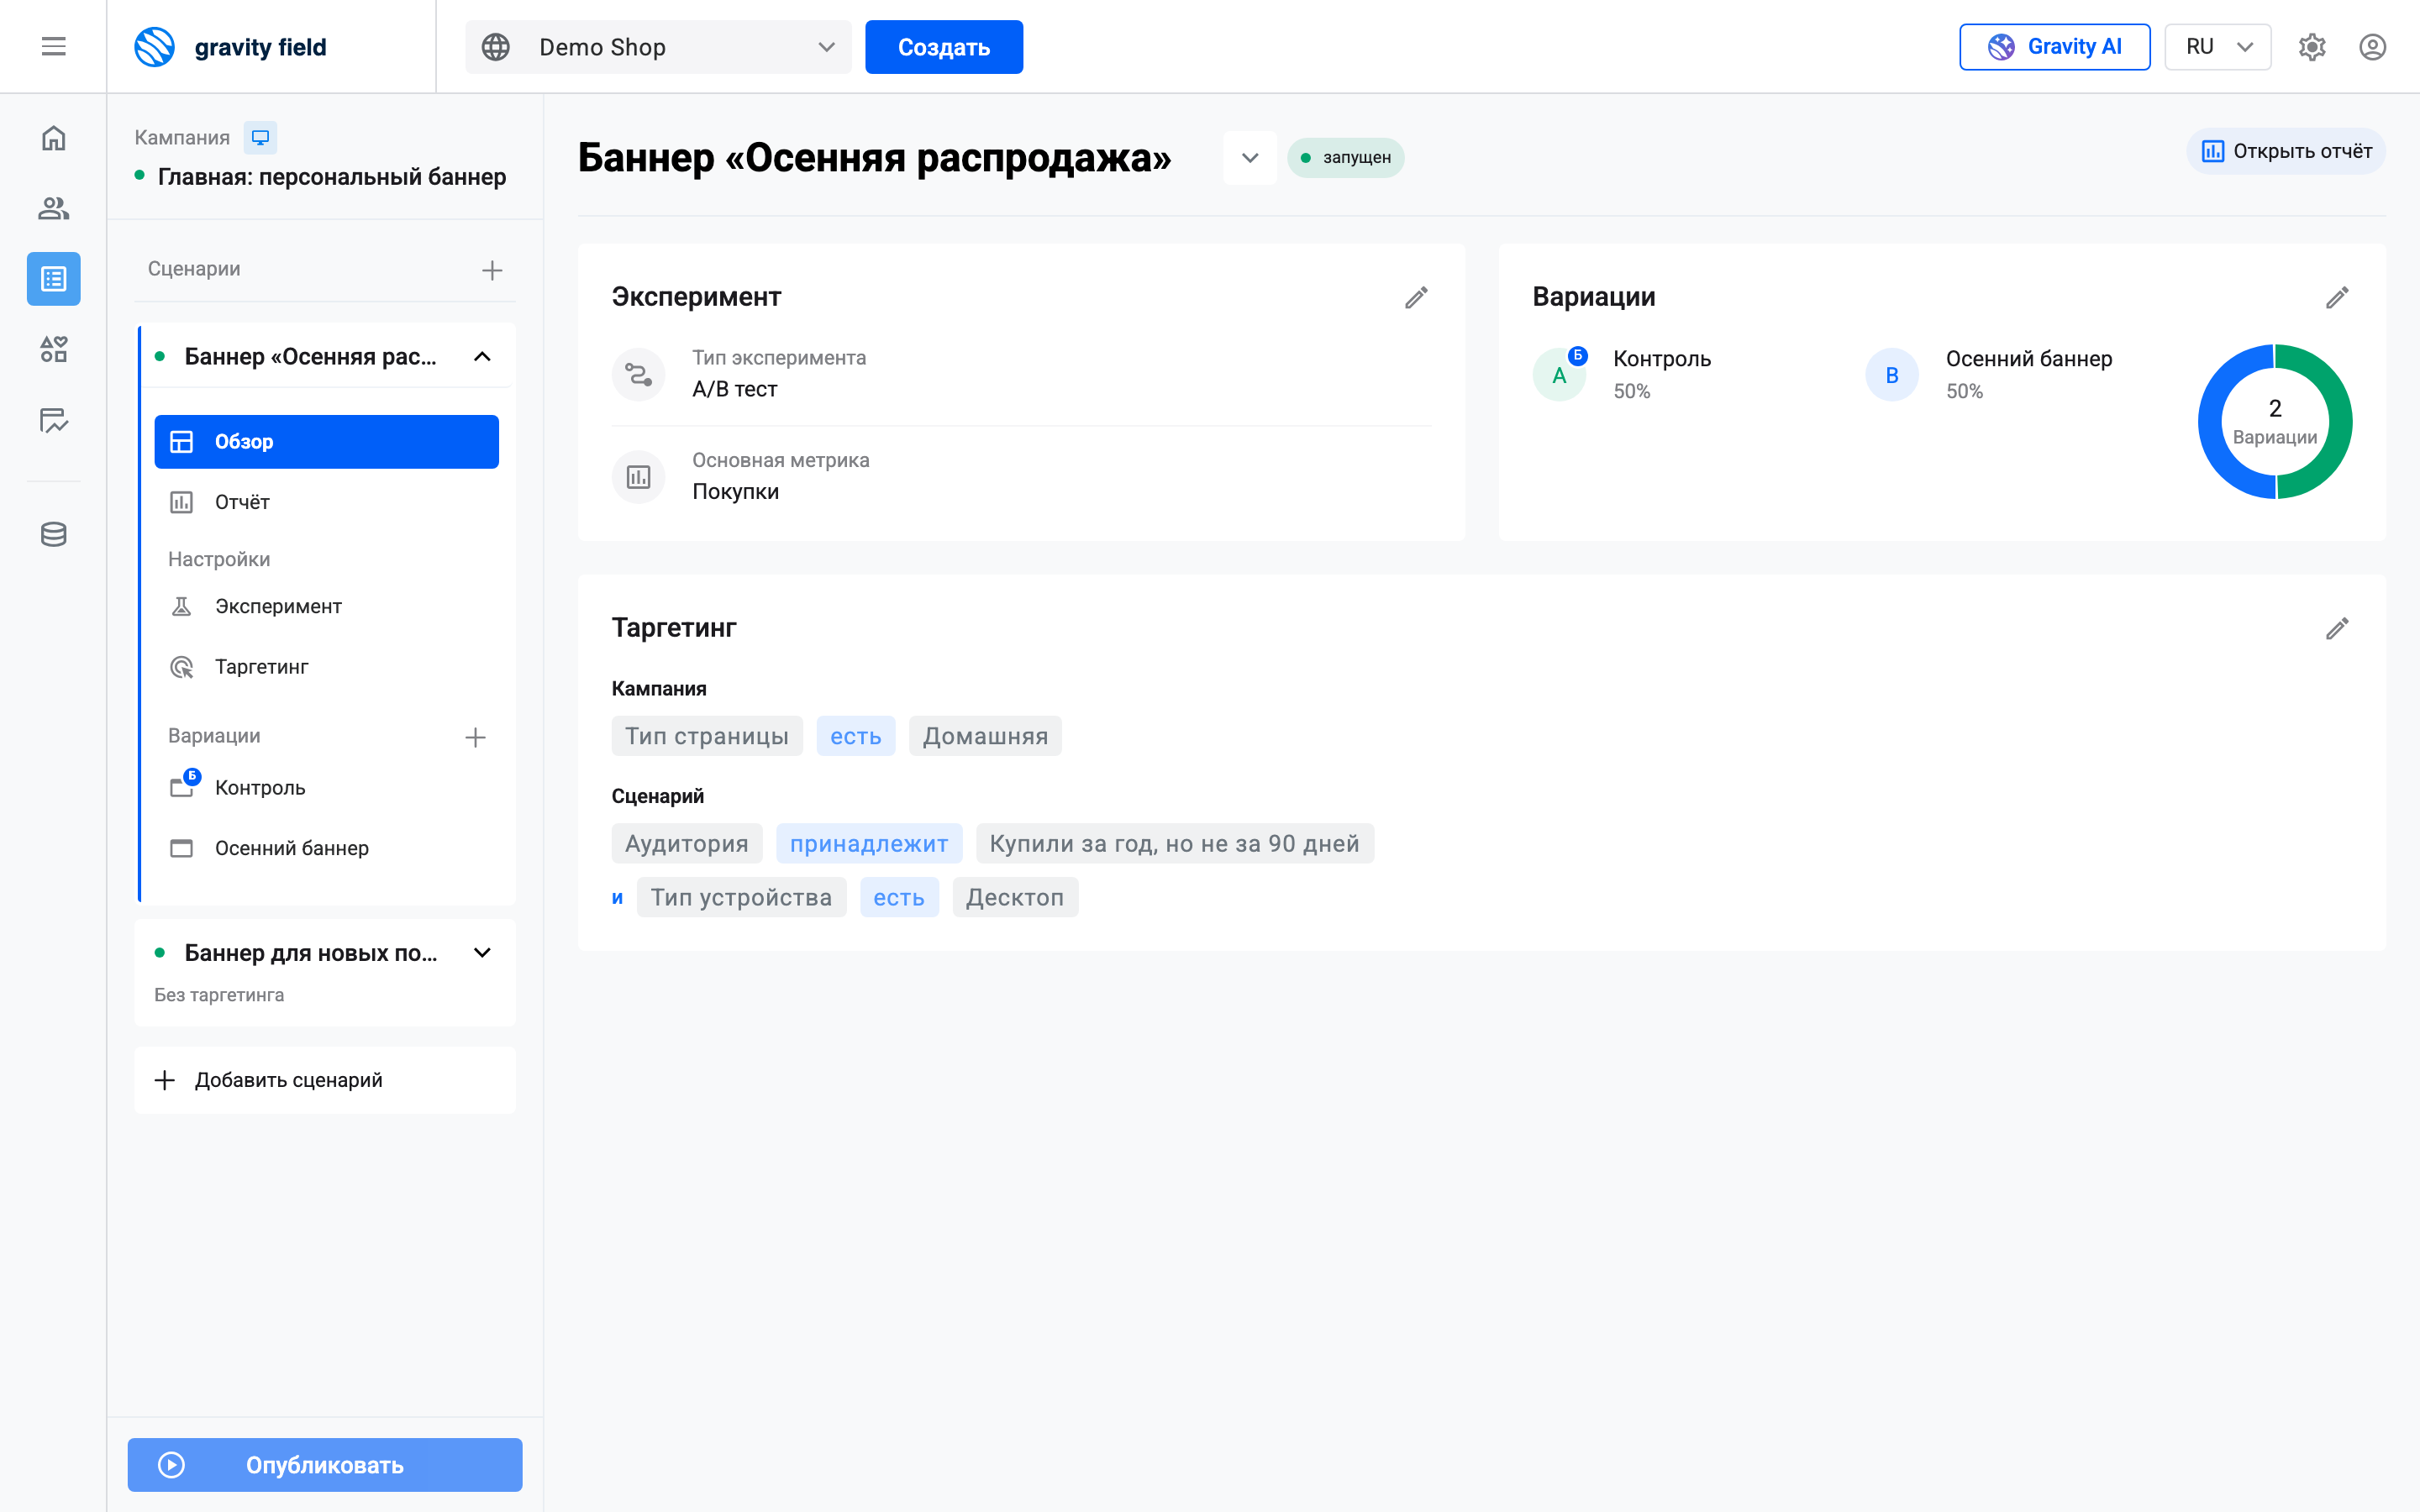This screenshot has height=1512, width=2420.
Task: Click the А/В тест value text
Action: pyautogui.click(x=735, y=389)
